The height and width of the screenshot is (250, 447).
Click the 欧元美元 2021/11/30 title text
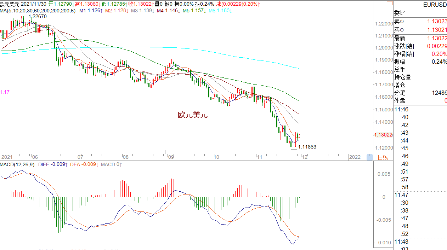click(x=23, y=4)
